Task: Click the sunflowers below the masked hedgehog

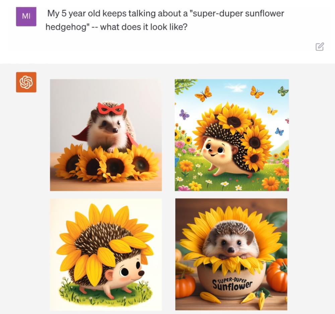Action: (106, 163)
